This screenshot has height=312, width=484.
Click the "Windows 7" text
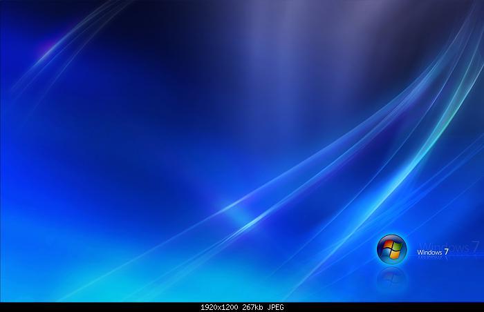coord(433,252)
